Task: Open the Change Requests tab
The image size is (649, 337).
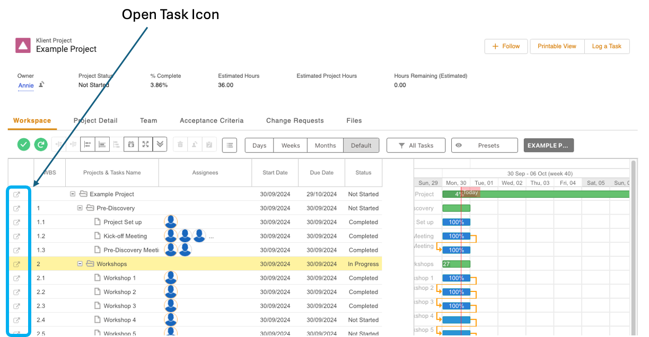Action: [x=295, y=121]
